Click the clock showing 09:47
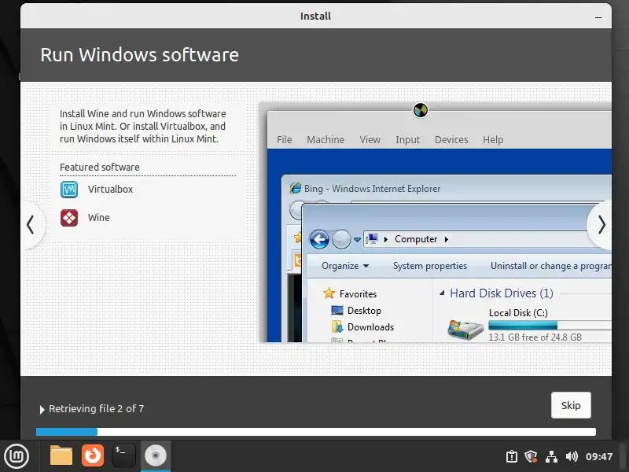 [599, 457]
